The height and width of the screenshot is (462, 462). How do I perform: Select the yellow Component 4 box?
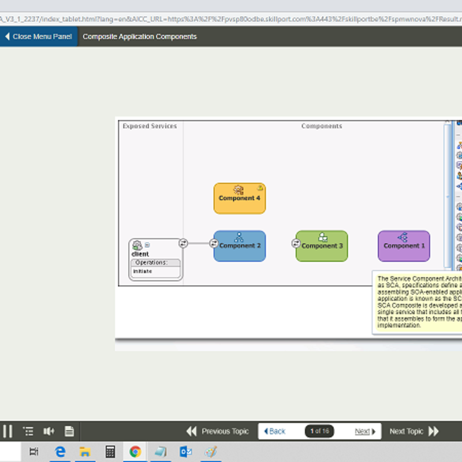(x=240, y=198)
